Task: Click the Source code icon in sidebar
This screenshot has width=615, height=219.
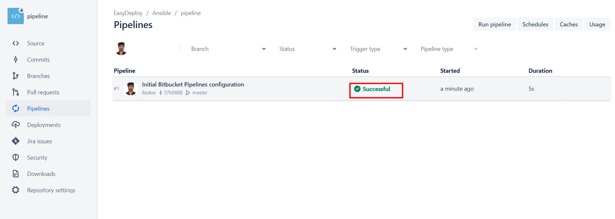Action: (16, 43)
